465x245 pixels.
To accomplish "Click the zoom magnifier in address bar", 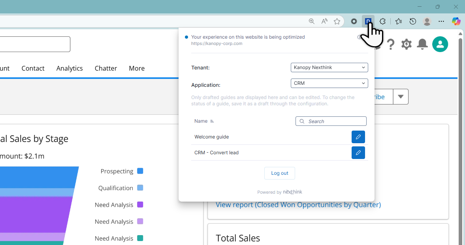I will coord(312,21).
